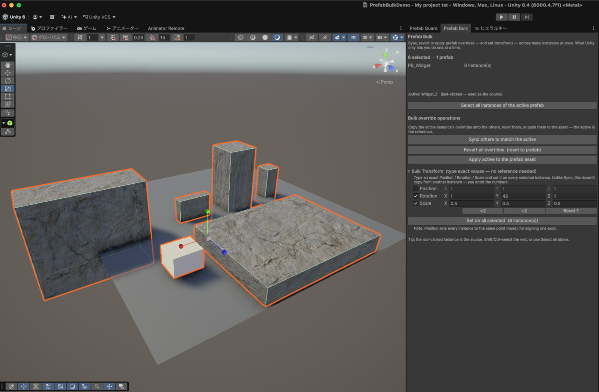Open the account dropdown
Screen dimensions: 599x392
(x=37, y=17)
